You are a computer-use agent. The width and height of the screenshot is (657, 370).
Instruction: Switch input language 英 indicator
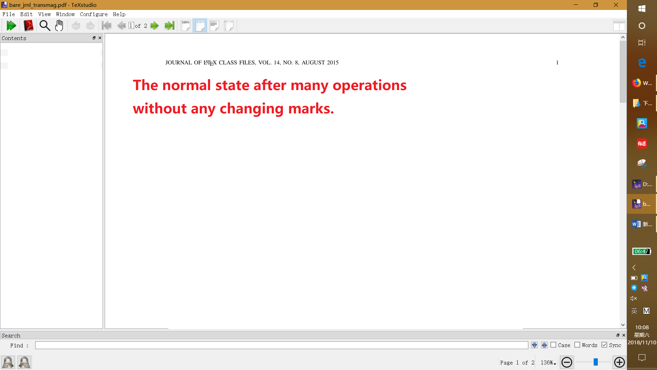tap(634, 311)
